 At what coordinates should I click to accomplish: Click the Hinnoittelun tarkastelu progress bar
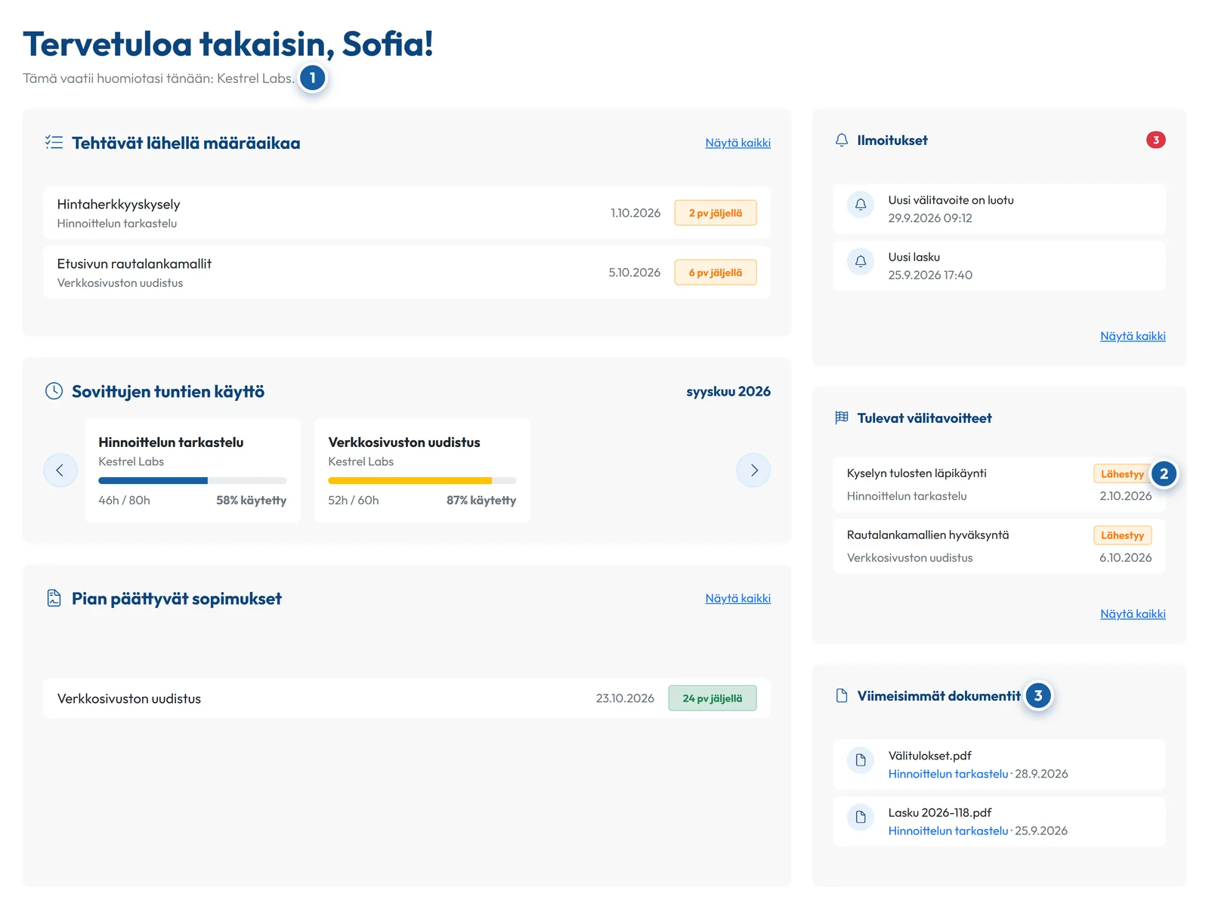pos(193,481)
